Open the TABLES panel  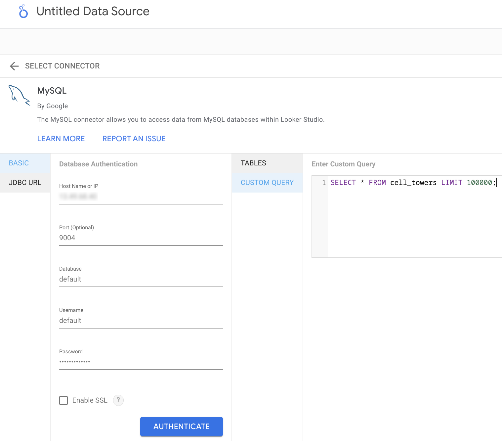click(x=253, y=163)
